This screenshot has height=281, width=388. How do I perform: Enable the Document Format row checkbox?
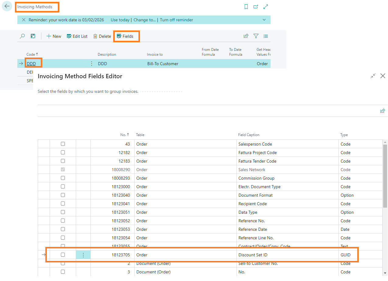[63, 195]
